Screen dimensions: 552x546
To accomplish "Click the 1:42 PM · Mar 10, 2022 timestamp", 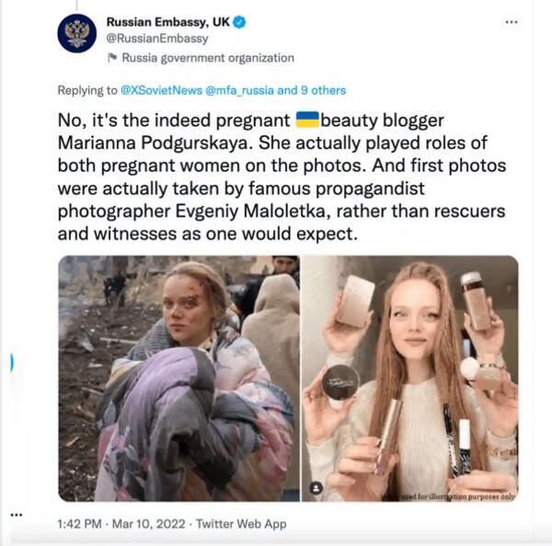I will point(121,524).
